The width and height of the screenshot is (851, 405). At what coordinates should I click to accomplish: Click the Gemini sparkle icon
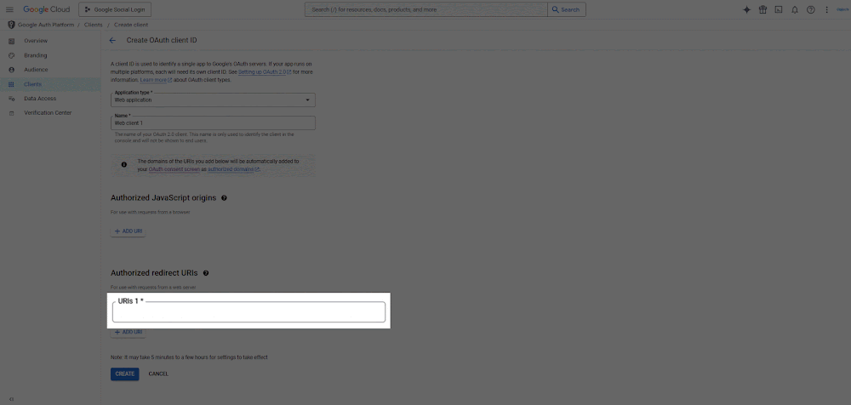tap(746, 9)
